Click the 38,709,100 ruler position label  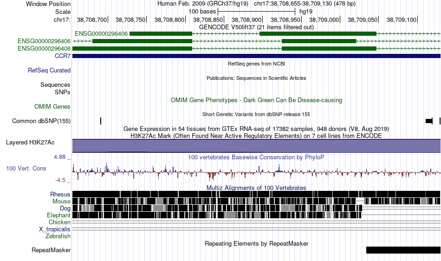tap(402, 20)
